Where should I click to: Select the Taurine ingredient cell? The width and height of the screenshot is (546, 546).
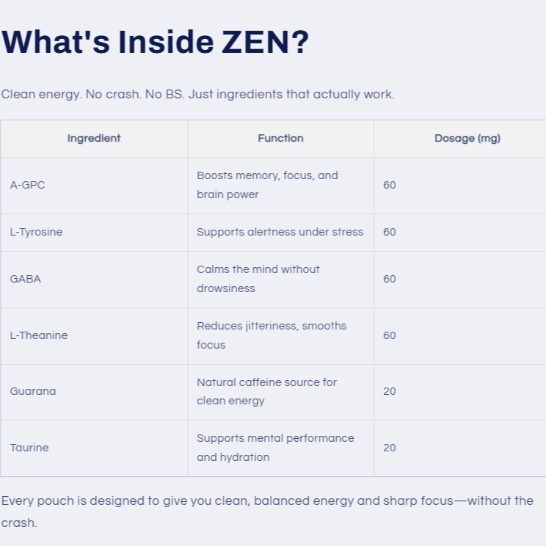click(29, 448)
